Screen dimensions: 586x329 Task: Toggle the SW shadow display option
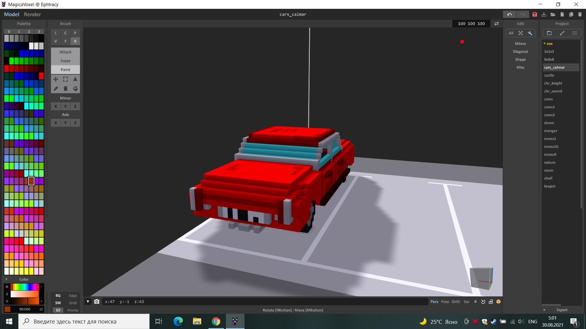pos(58,303)
